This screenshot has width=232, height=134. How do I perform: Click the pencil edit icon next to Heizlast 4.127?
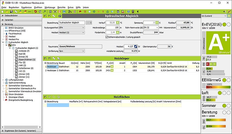[135, 46]
